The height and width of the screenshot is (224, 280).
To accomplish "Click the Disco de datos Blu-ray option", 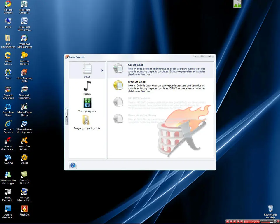I will tap(160, 119).
